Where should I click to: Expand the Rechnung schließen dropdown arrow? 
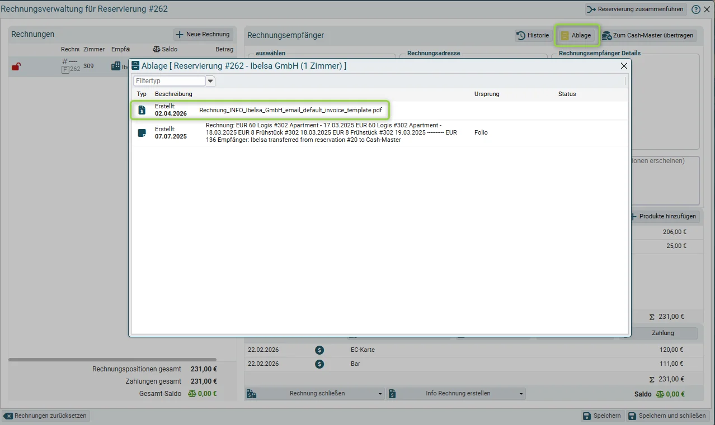pos(380,394)
